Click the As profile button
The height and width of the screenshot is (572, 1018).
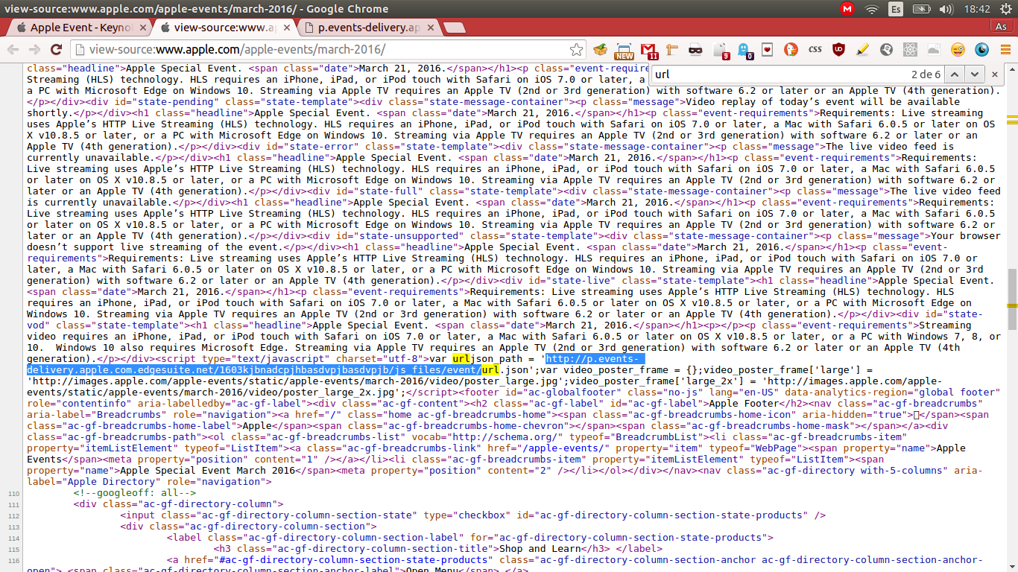tap(1002, 26)
